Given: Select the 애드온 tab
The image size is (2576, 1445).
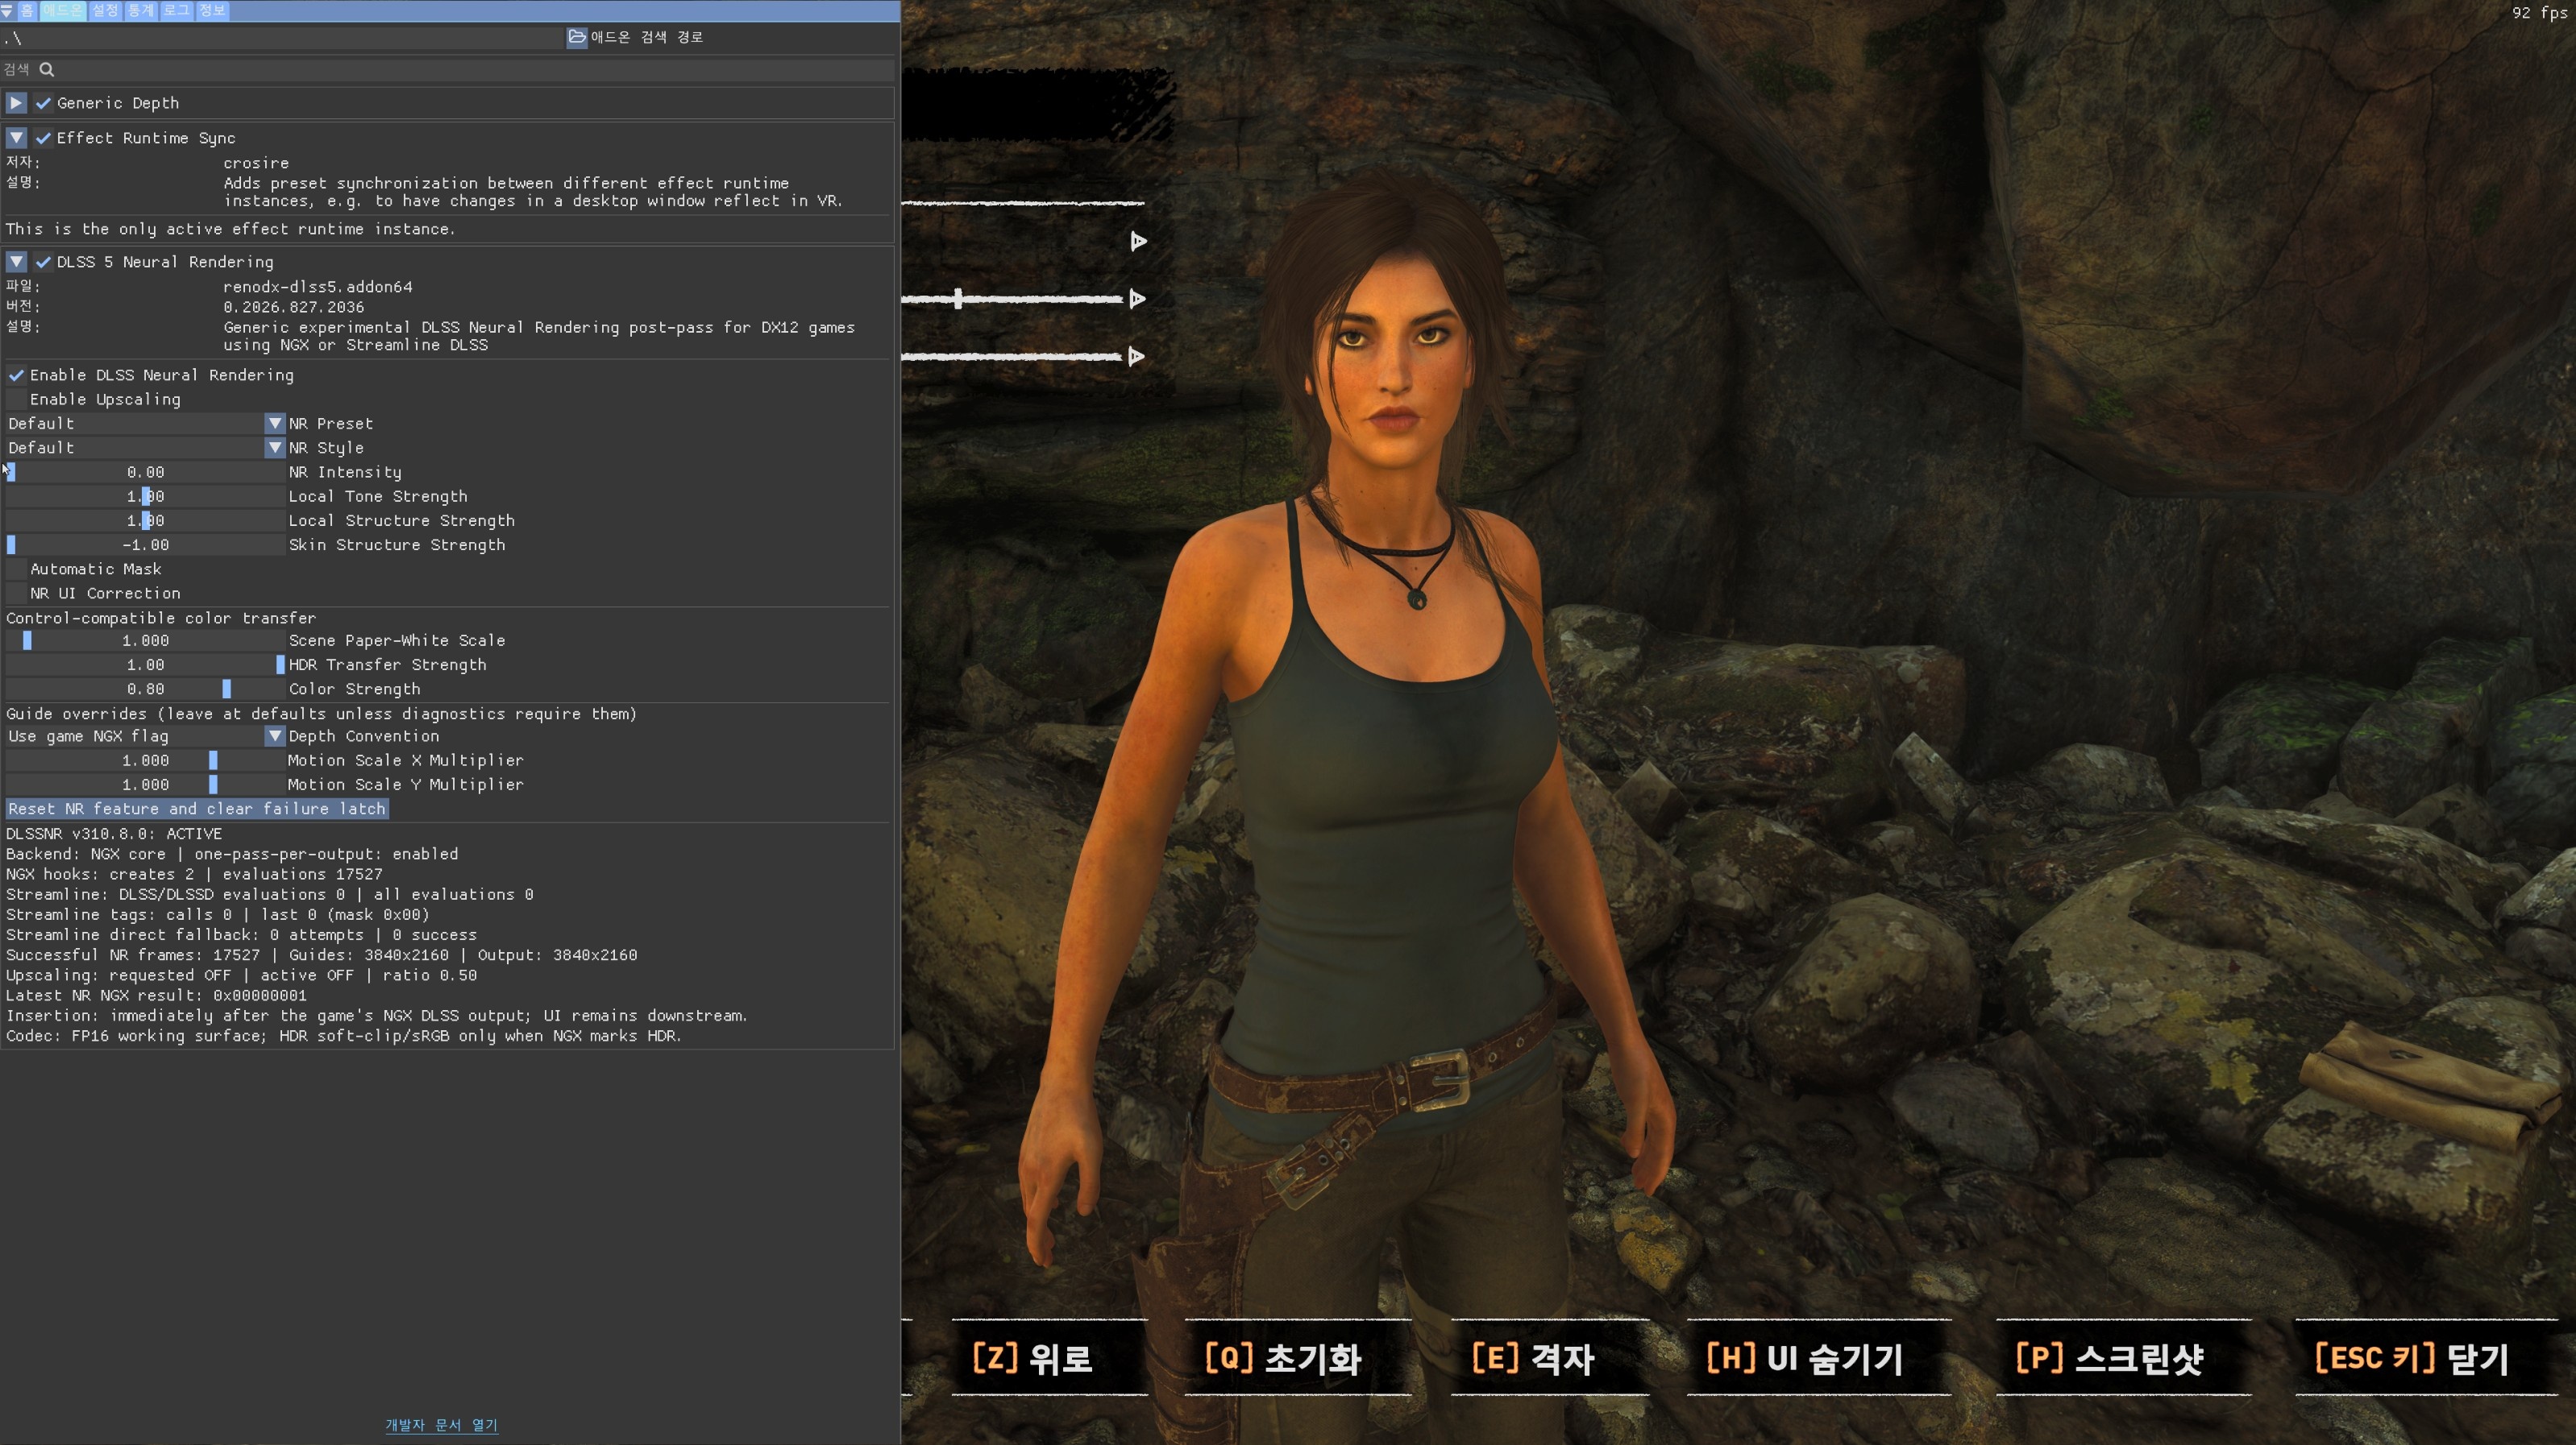Looking at the screenshot, I should pyautogui.click(x=63, y=10).
